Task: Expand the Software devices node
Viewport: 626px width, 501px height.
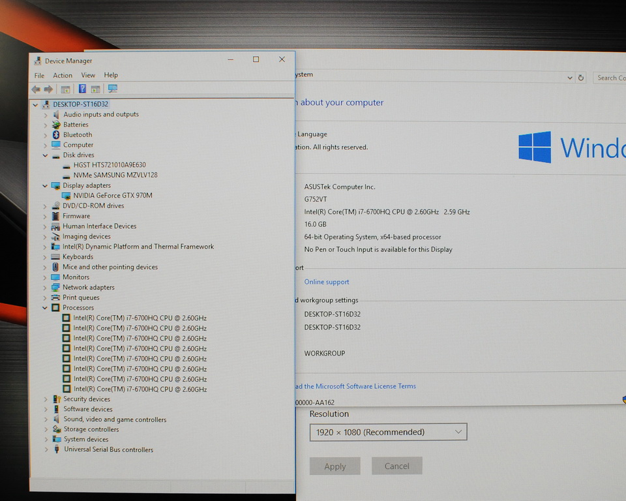Action: click(x=46, y=409)
